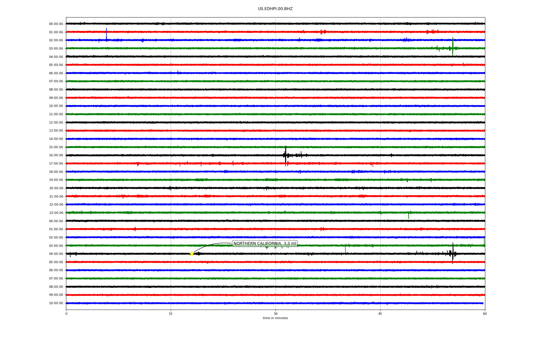
Task: Click the 23:00:06 time label
Action: [x=56, y=213]
